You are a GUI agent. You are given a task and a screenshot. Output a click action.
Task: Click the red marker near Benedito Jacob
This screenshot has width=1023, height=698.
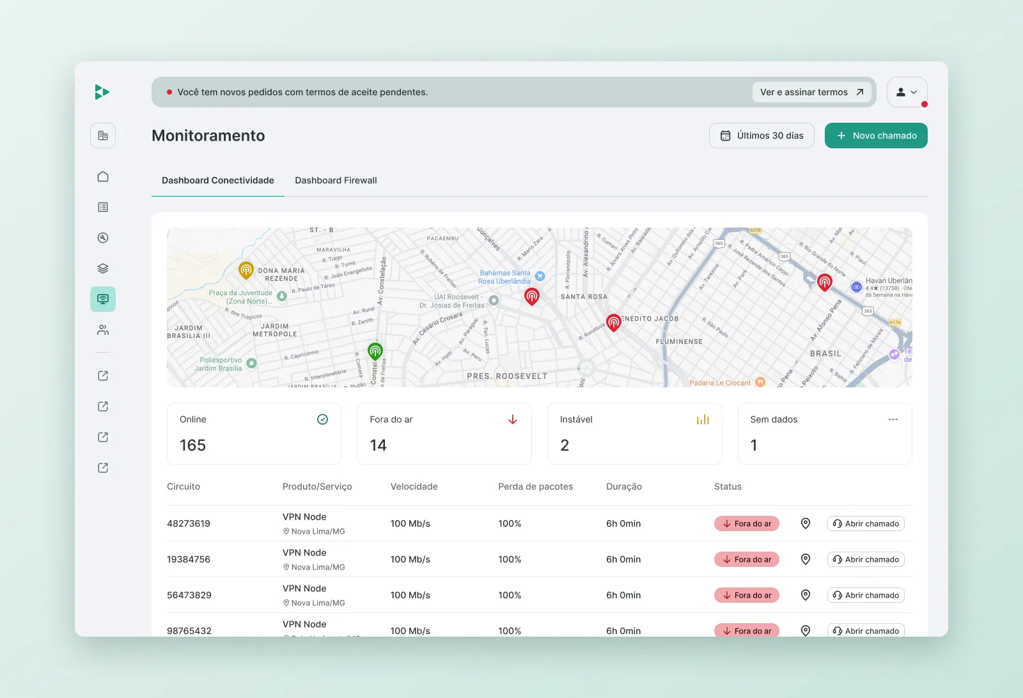point(614,323)
